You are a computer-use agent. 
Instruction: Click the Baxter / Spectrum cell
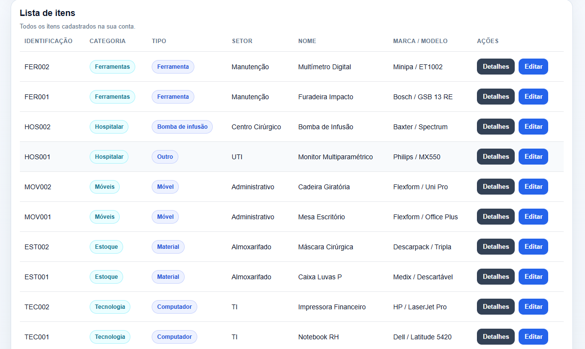pyautogui.click(x=420, y=127)
